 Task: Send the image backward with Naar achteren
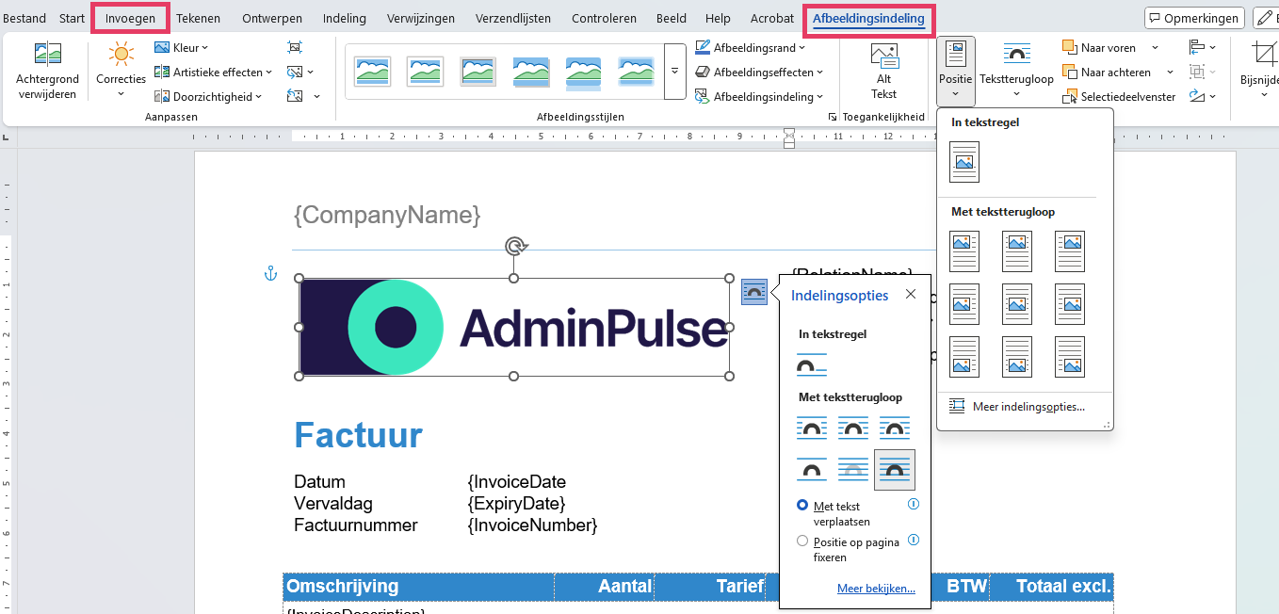[x=1107, y=72]
